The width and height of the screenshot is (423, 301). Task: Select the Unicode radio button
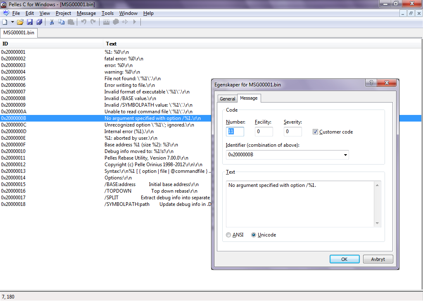click(254, 235)
